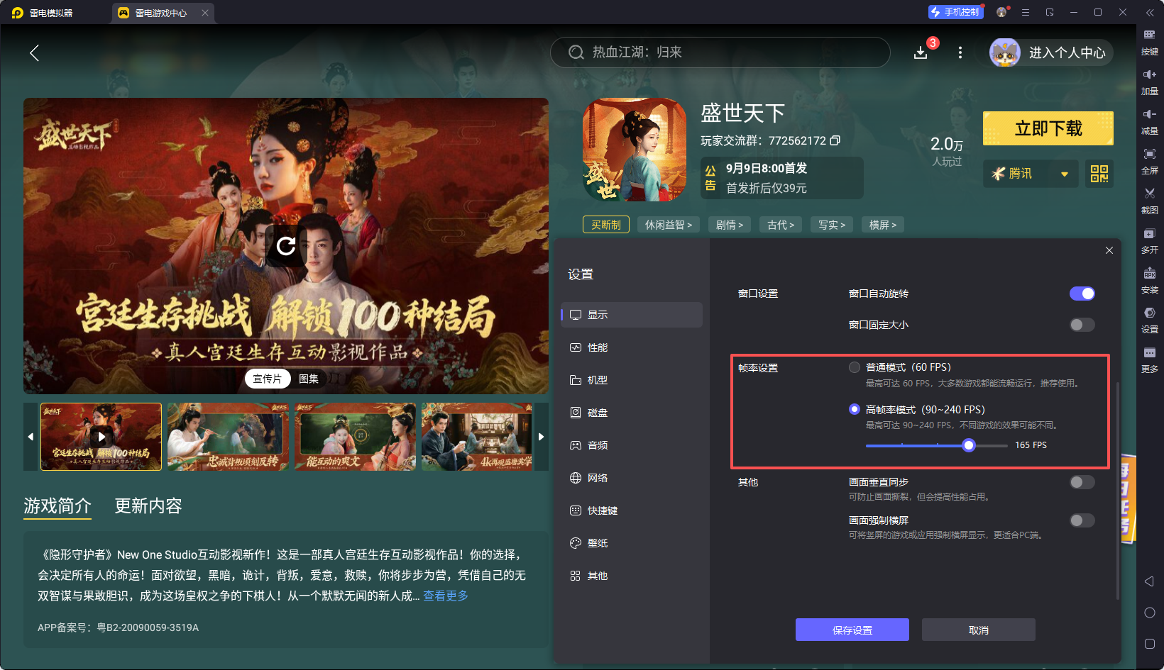This screenshot has height=670, width=1164.
Task: Open the 腾讯 channel dropdown
Action: pyautogui.click(x=1031, y=174)
